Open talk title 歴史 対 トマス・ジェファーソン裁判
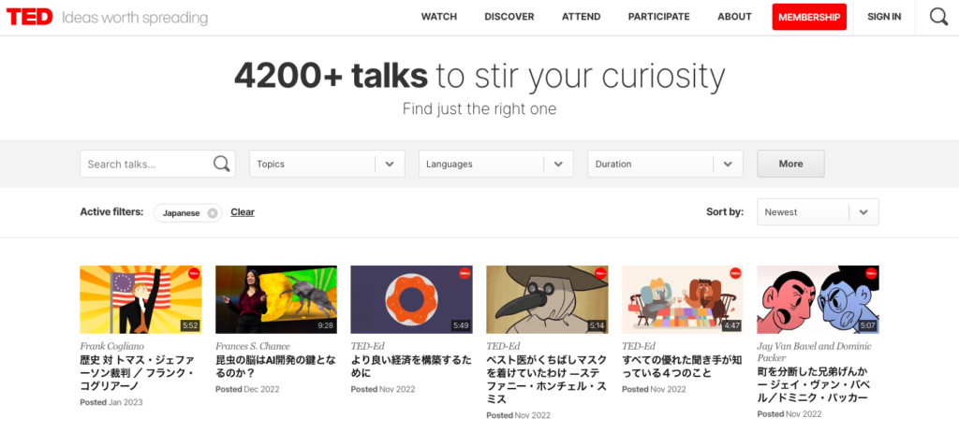 click(x=139, y=373)
